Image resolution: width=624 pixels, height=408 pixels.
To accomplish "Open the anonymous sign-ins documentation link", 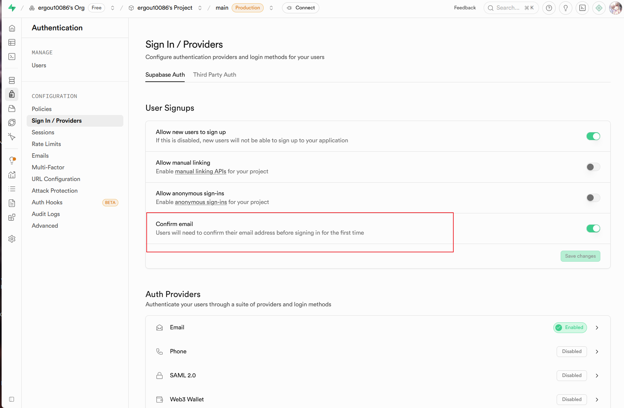I will [201, 202].
